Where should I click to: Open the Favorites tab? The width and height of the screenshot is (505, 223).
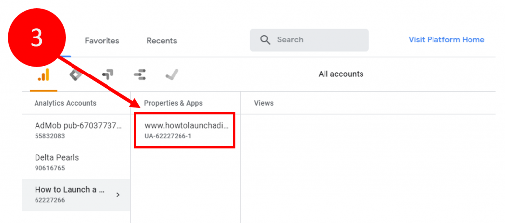pyautogui.click(x=102, y=41)
